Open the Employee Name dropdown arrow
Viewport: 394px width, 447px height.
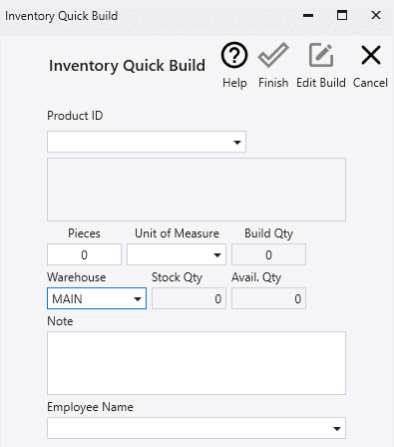(337, 428)
